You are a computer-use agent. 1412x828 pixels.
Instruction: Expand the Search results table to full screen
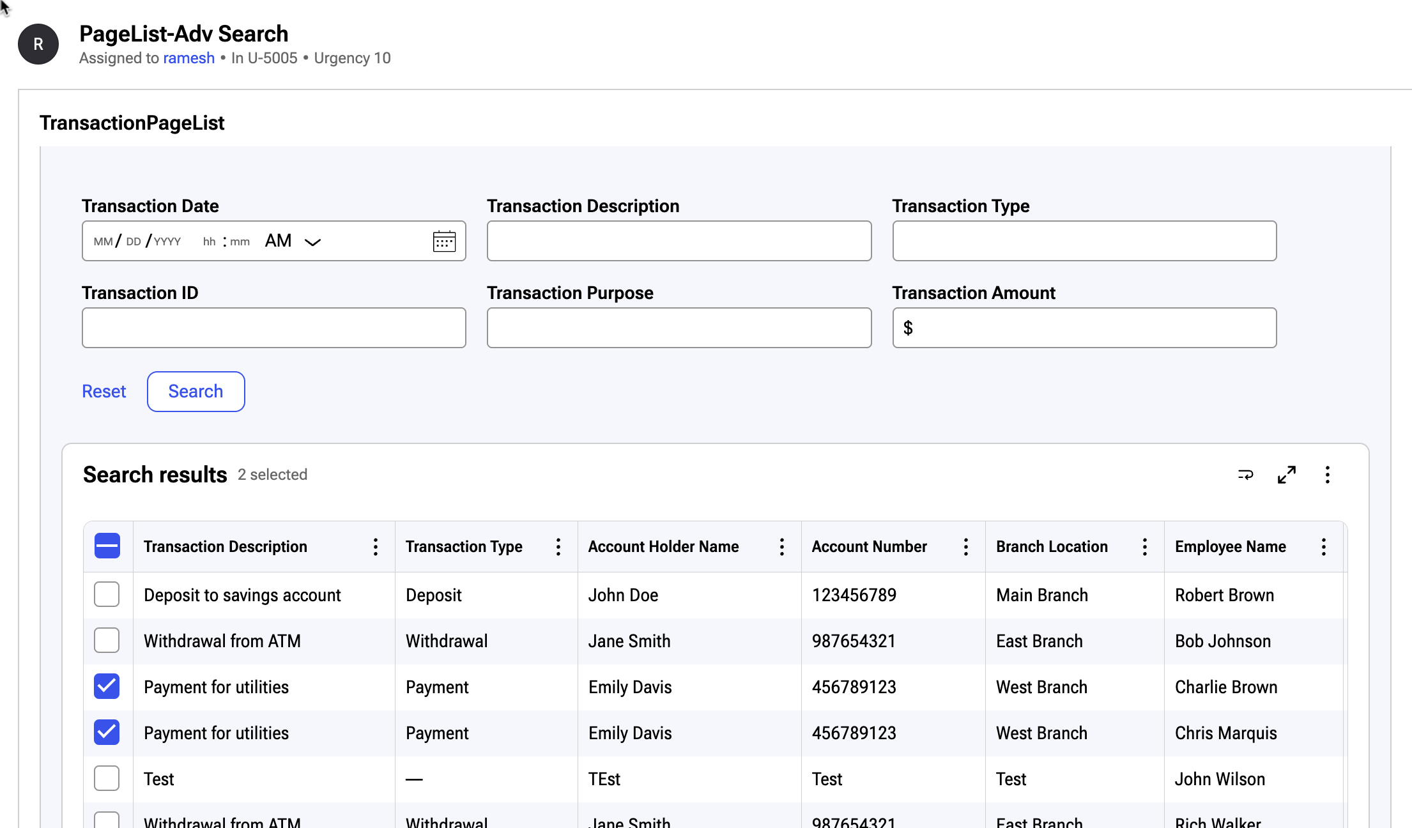click(1287, 475)
